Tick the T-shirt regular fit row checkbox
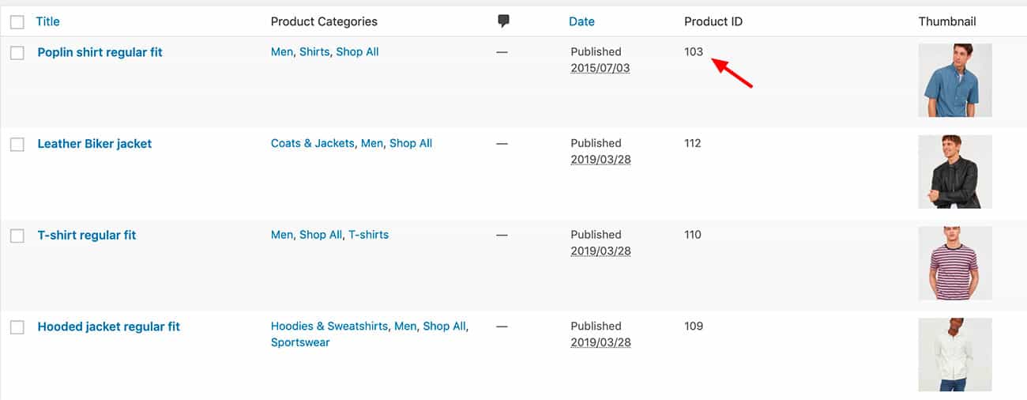Screen dimensions: 1027x400 (x=17, y=236)
